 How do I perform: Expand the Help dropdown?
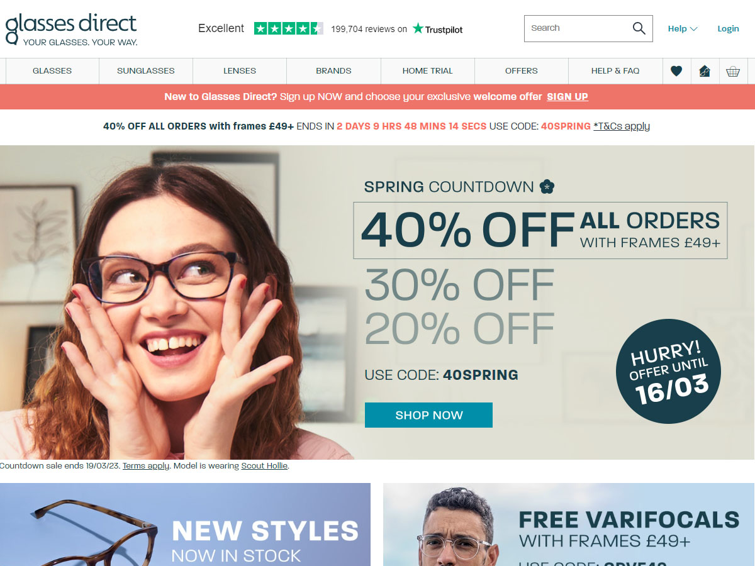pos(683,28)
